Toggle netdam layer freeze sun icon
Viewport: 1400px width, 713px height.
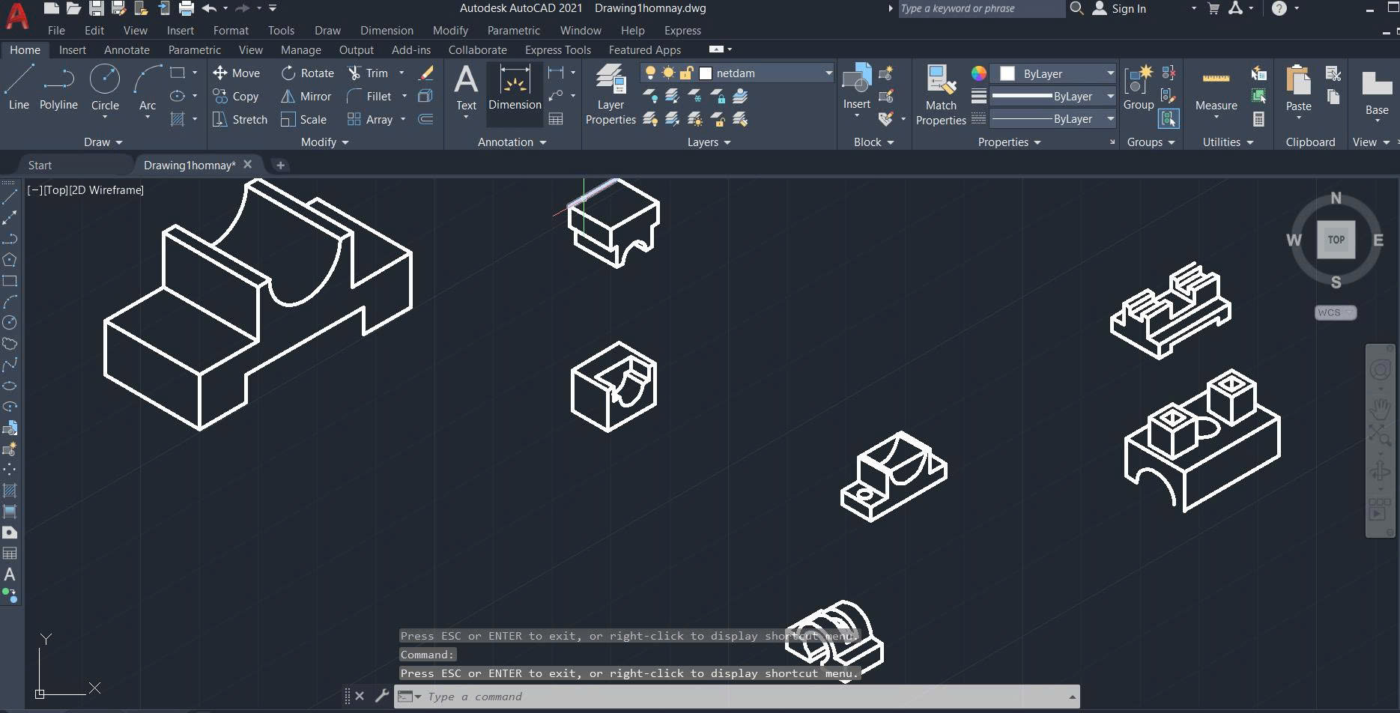(x=668, y=73)
